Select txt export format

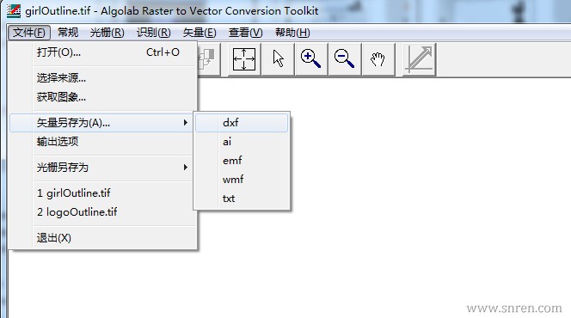[242, 199]
